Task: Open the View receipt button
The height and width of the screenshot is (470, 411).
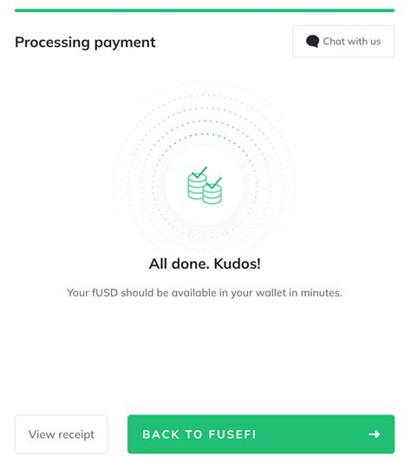Action: 62,434
